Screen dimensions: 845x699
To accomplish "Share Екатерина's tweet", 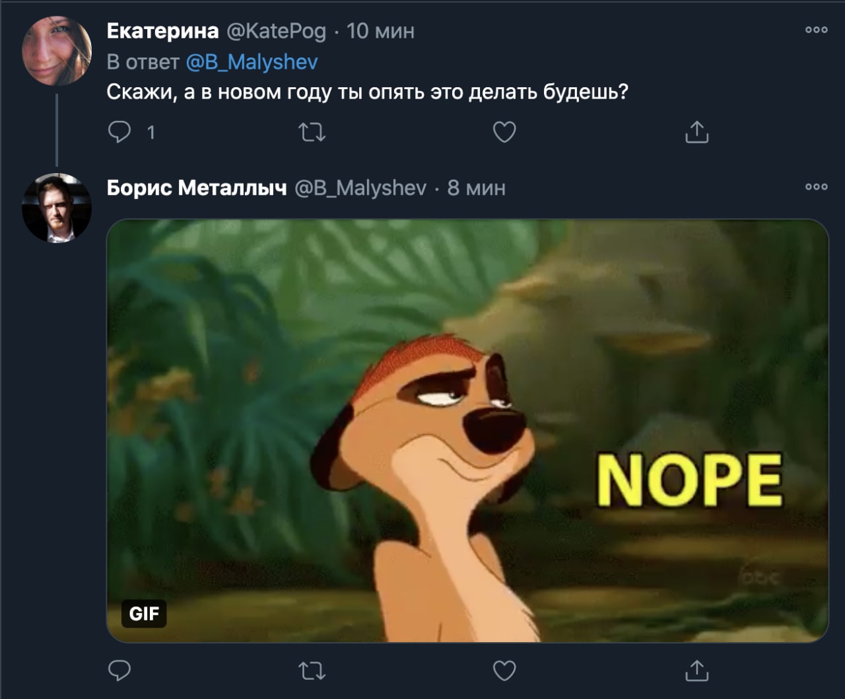I will point(696,133).
